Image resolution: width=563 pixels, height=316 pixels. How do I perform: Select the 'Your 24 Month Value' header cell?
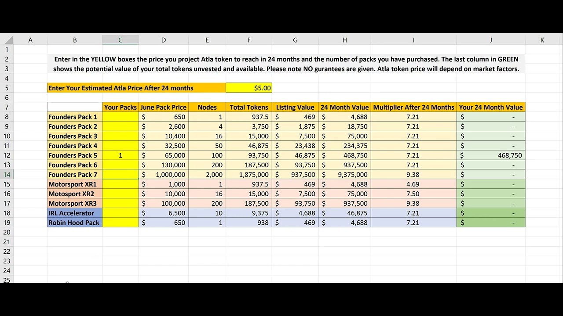tap(491, 107)
